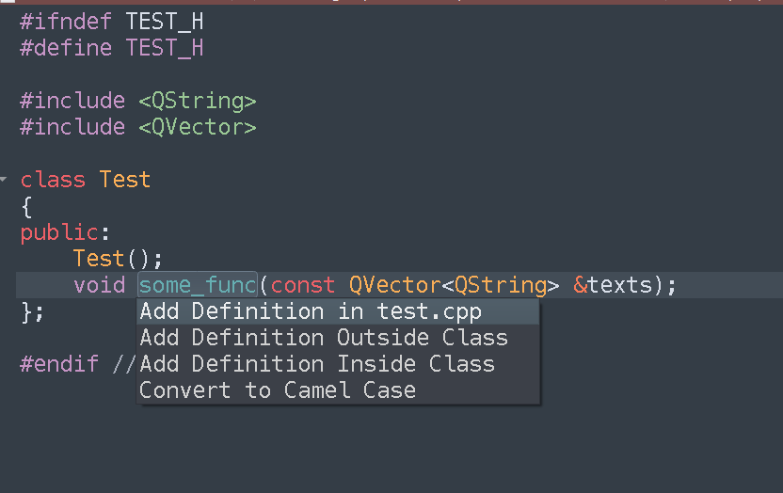Click TEST_H on the #define line
The width and height of the screenshot is (783, 493).
point(165,48)
